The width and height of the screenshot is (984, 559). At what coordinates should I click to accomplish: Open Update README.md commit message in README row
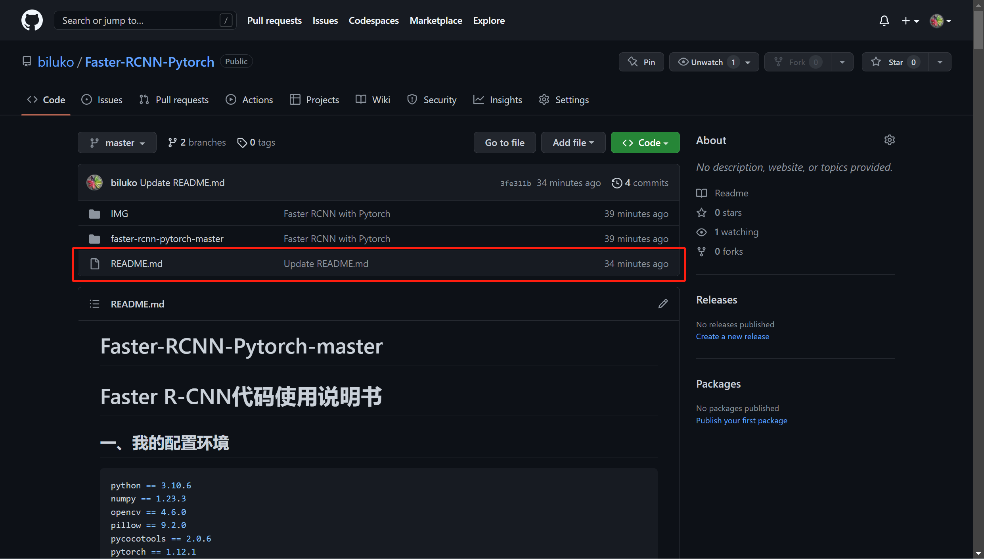pyautogui.click(x=326, y=263)
